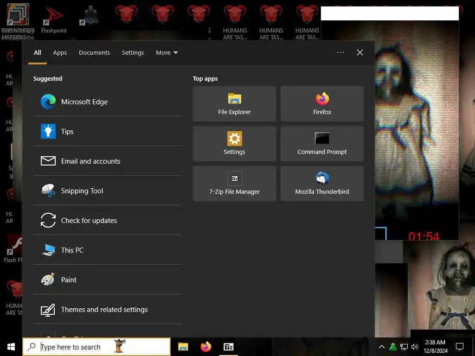Open File Explorer tile in Top apps

[x=234, y=104]
